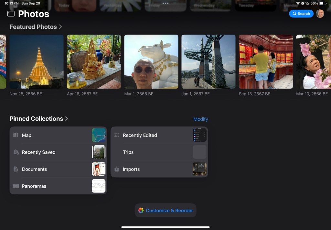Tap the three-dot multitasking menu
The width and height of the screenshot is (331, 230).
click(165, 3)
